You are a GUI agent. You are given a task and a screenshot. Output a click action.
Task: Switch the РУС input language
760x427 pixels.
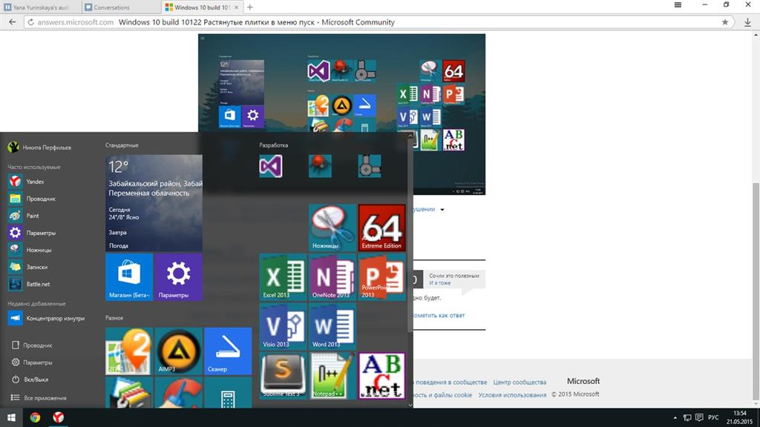click(x=713, y=417)
